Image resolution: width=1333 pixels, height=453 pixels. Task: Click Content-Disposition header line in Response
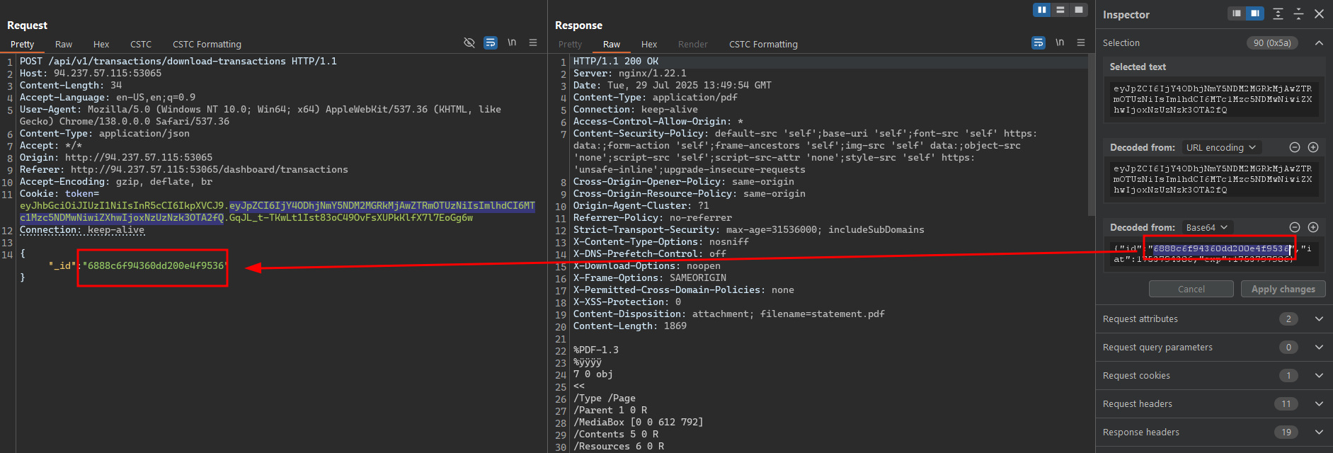[x=729, y=314]
